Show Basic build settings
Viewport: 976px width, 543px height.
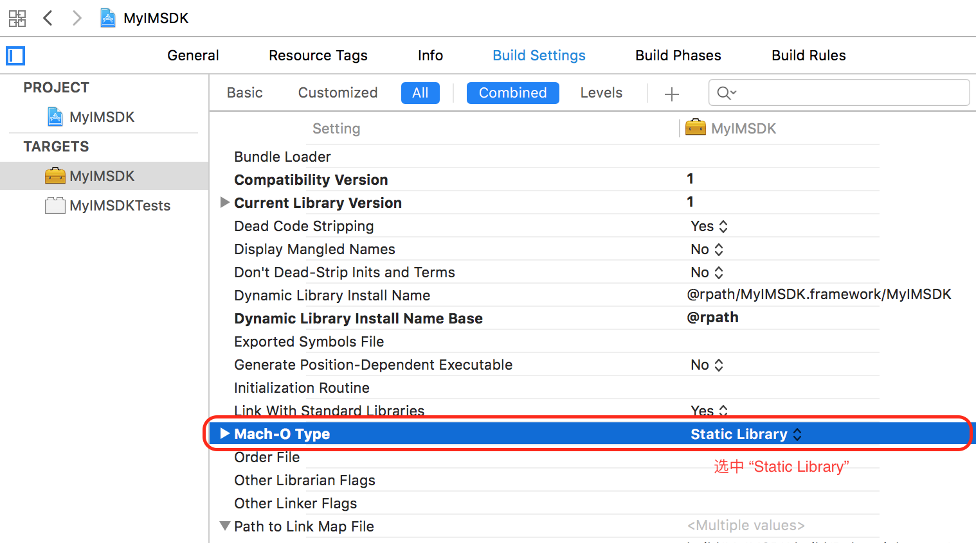coord(244,93)
